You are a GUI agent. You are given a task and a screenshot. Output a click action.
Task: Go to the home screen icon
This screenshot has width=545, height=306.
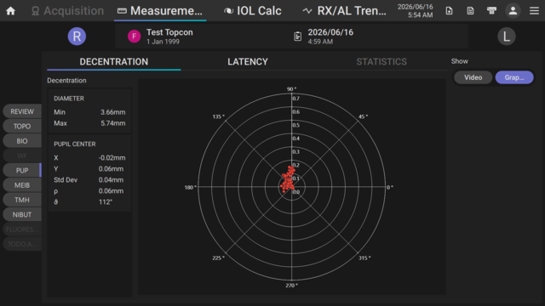[11, 11]
